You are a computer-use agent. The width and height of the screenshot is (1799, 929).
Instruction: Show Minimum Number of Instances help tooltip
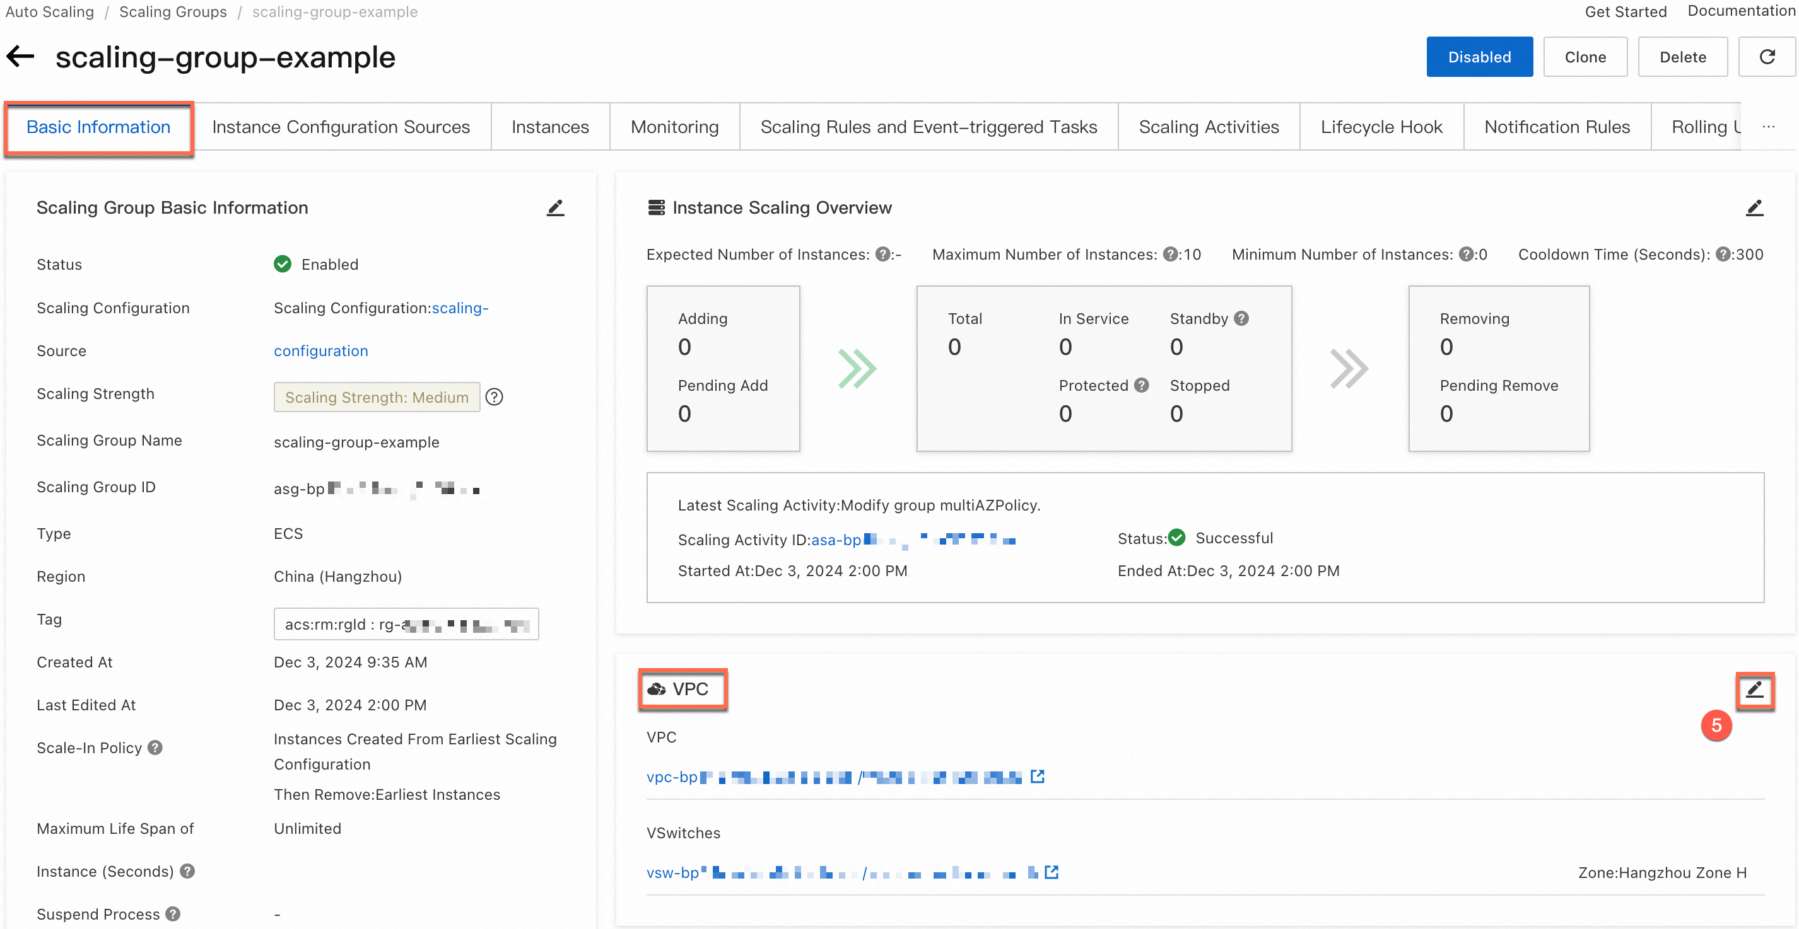(1467, 255)
